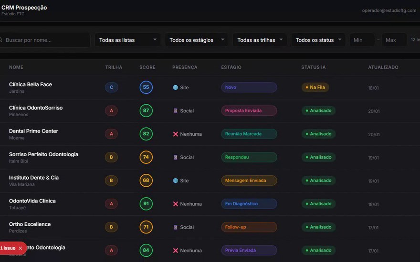Open the Todas as listas dropdown
420x262 pixels.
pos(127,40)
